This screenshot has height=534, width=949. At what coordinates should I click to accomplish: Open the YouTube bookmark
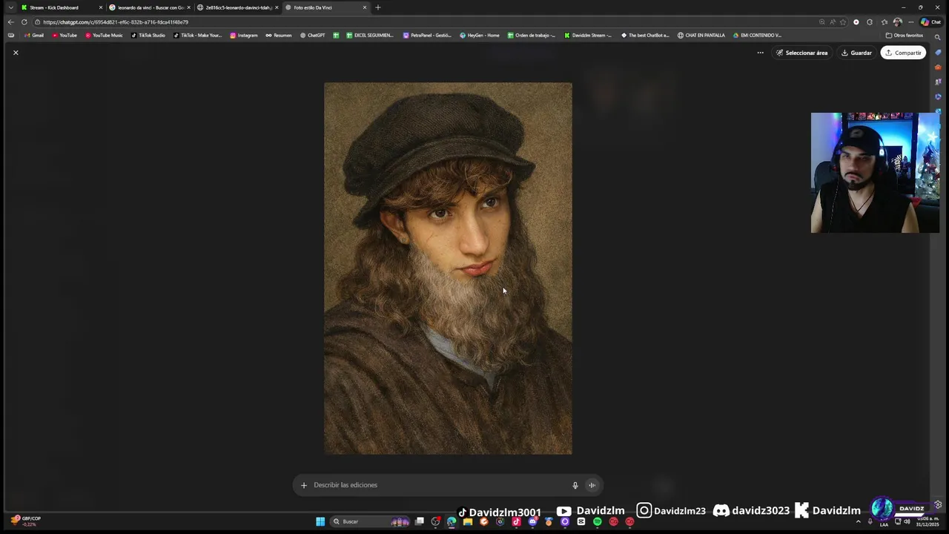65,35
